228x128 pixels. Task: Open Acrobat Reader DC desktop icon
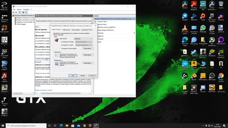click(x=194, y=6)
